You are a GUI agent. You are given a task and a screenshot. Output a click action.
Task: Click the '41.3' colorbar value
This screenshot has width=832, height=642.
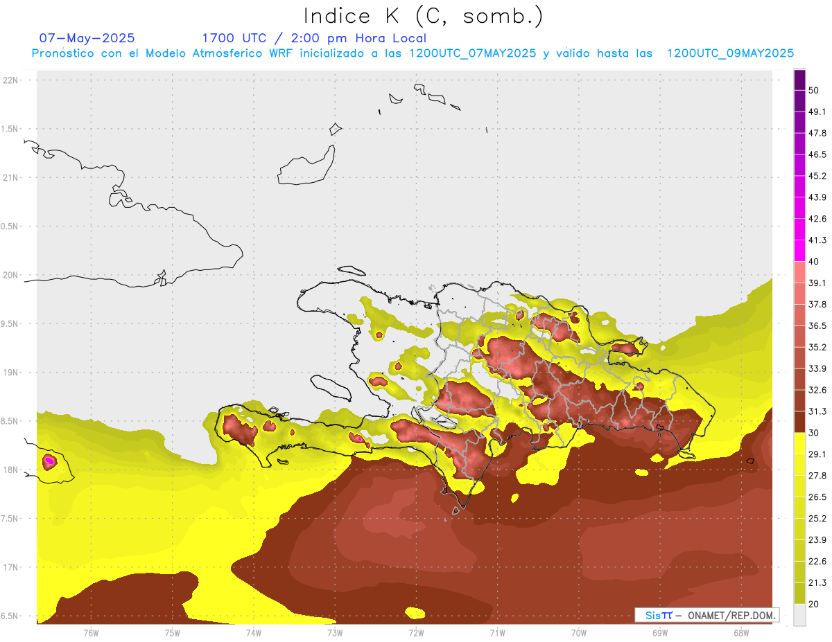point(817,240)
